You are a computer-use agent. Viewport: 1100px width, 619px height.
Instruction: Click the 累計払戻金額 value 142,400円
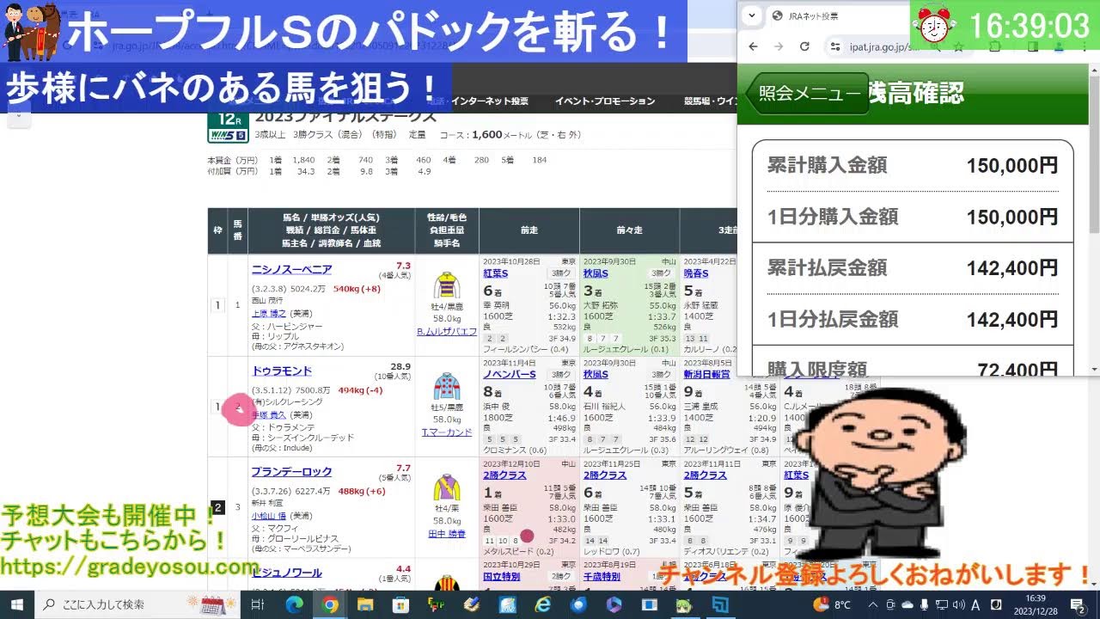pyautogui.click(x=1011, y=268)
